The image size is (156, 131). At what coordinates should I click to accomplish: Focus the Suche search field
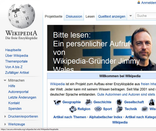(146, 16)
